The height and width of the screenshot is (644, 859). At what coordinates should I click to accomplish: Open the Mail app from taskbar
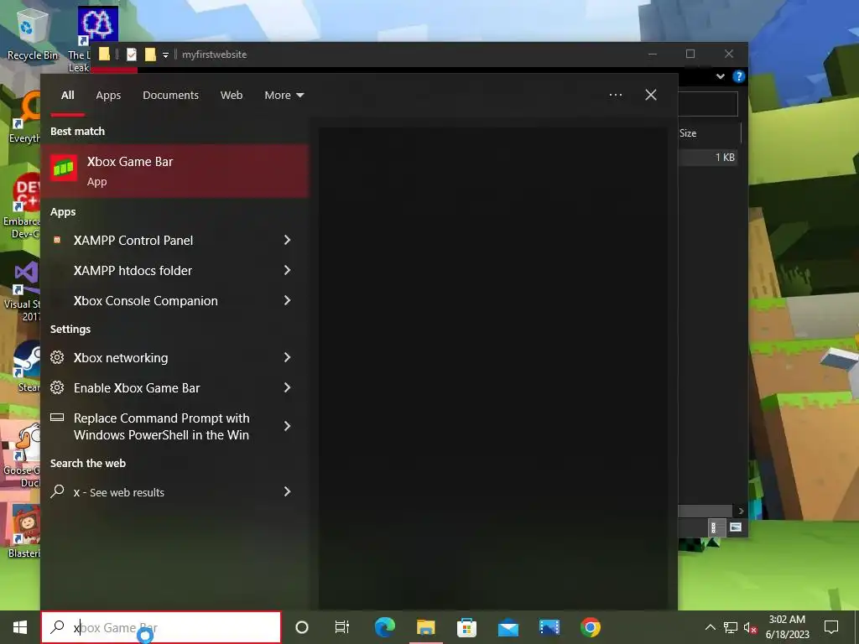tap(508, 627)
